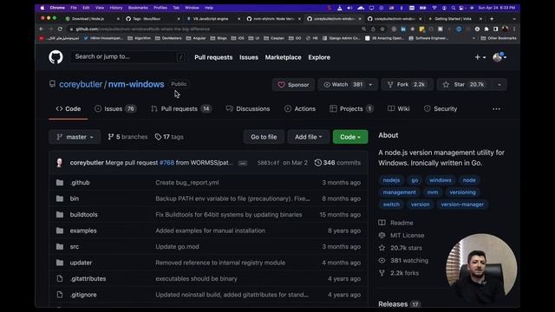View the 17 tags

pyautogui.click(x=169, y=137)
